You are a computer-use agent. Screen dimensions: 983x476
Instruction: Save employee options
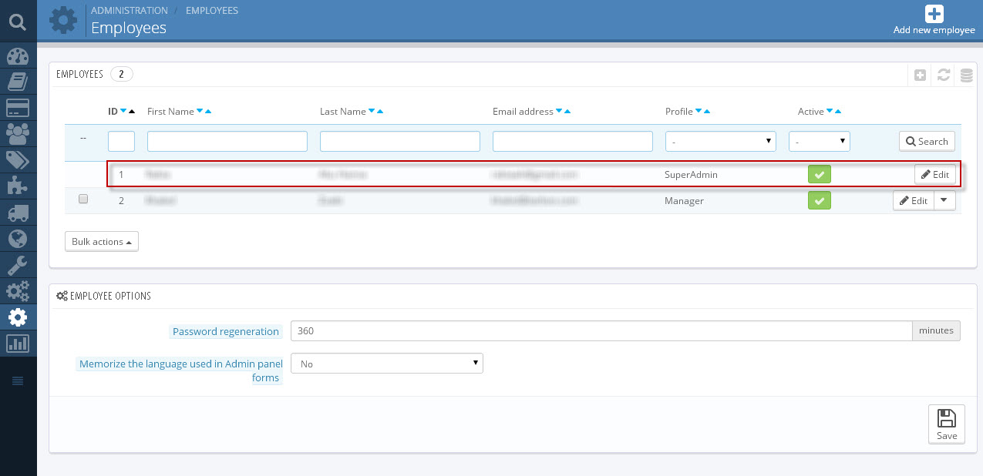tap(947, 424)
